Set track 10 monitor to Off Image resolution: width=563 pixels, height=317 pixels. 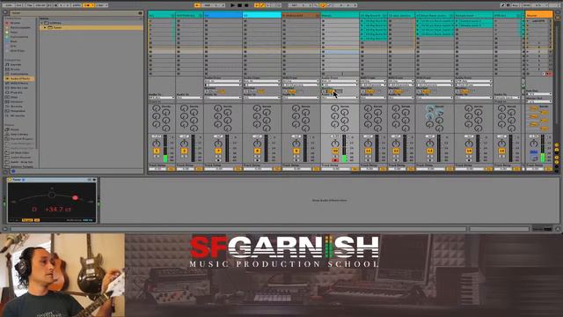click(x=338, y=92)
